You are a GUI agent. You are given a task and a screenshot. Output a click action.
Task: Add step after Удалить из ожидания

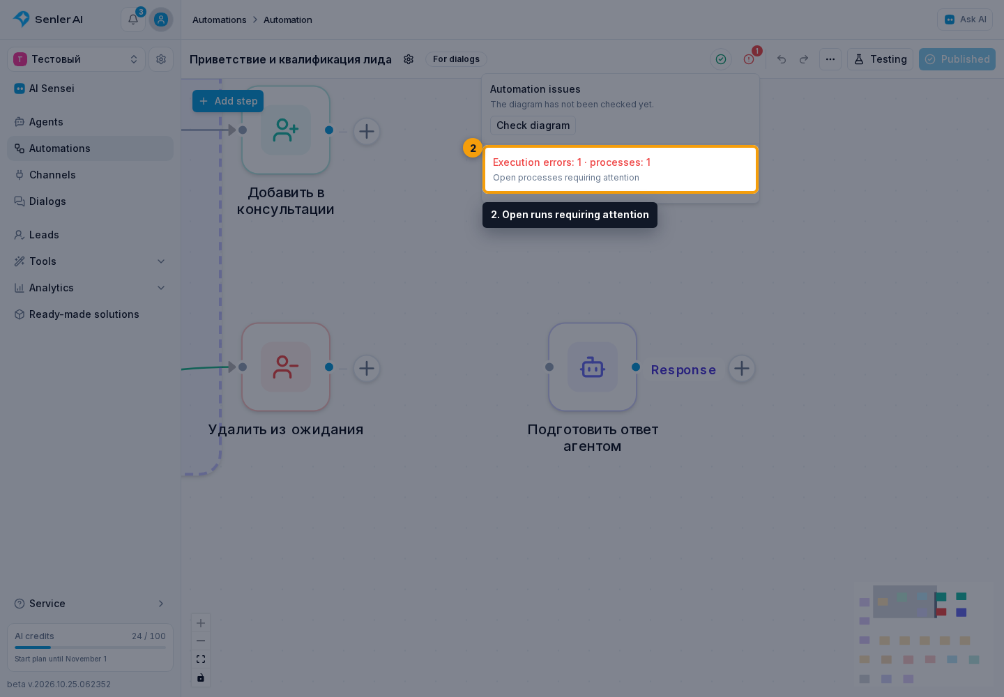(367, 368)
